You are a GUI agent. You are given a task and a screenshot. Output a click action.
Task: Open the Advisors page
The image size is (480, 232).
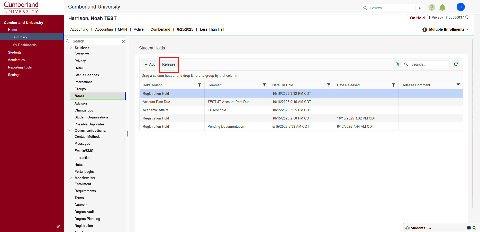81,103
